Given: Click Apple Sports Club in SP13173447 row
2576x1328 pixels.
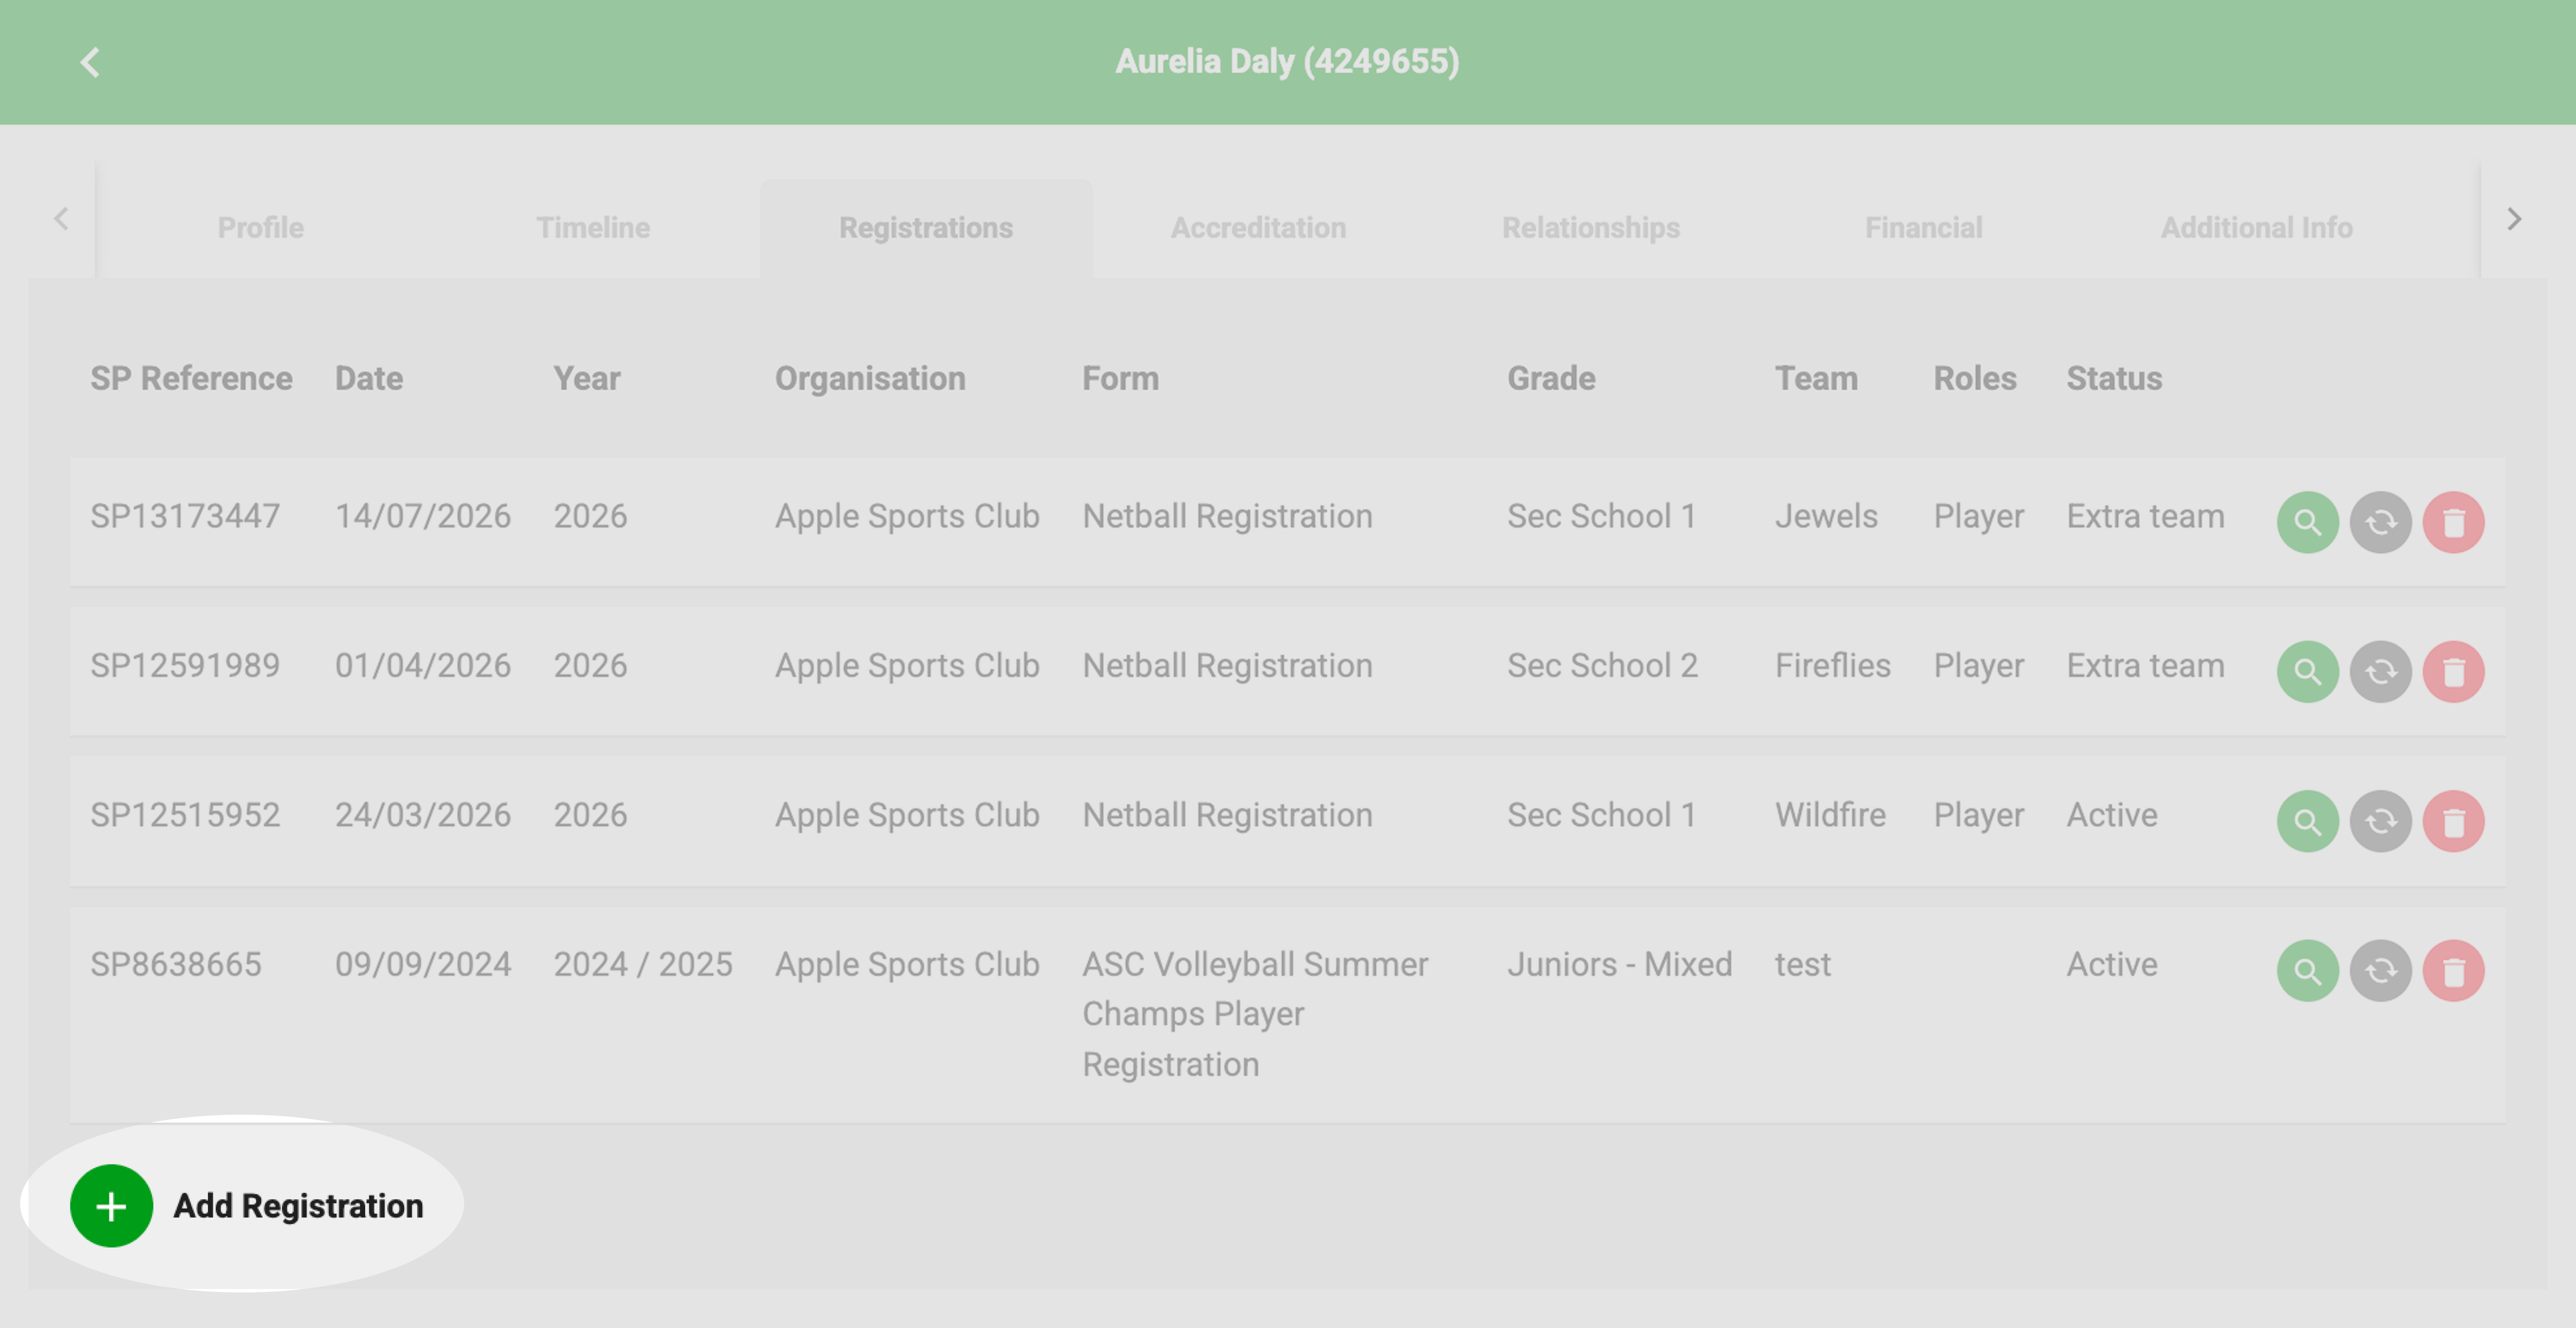Looking at the screenshot, I should pos(907,516).
